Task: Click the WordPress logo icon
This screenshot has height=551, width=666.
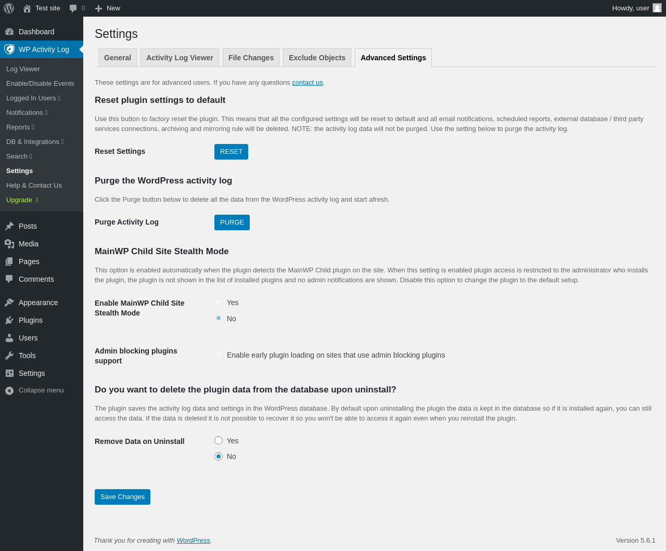Action: [x=9, y=8]
